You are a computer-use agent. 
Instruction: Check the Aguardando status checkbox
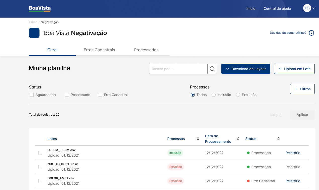pyautogui.click(x=32, y=95)
